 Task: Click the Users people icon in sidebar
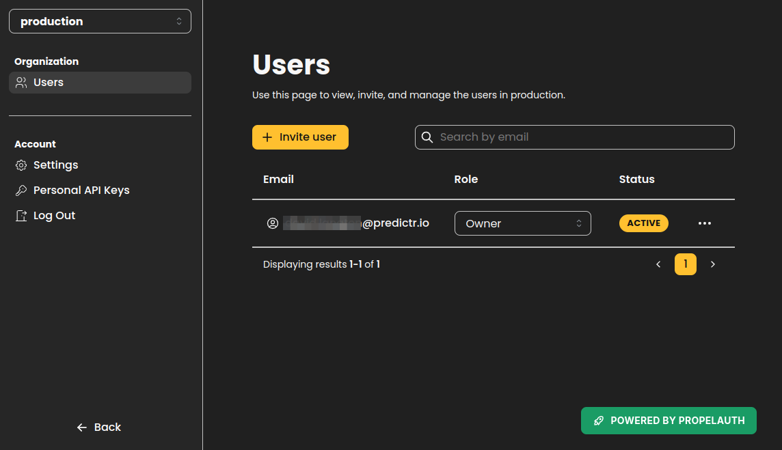click(21, 83)
